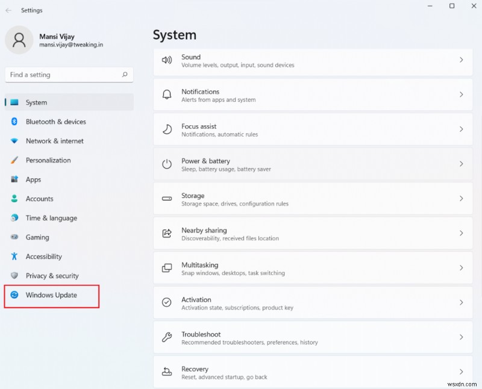
Task: Open the Sound speaker icon
Action: coord(167,60)
